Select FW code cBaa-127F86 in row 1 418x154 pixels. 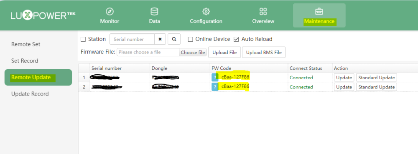coord(235,77)
